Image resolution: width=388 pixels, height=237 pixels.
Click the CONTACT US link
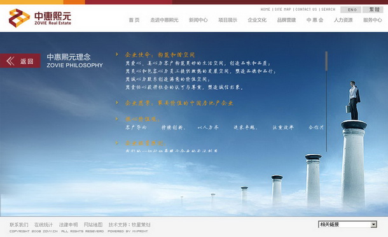[306, 10]
